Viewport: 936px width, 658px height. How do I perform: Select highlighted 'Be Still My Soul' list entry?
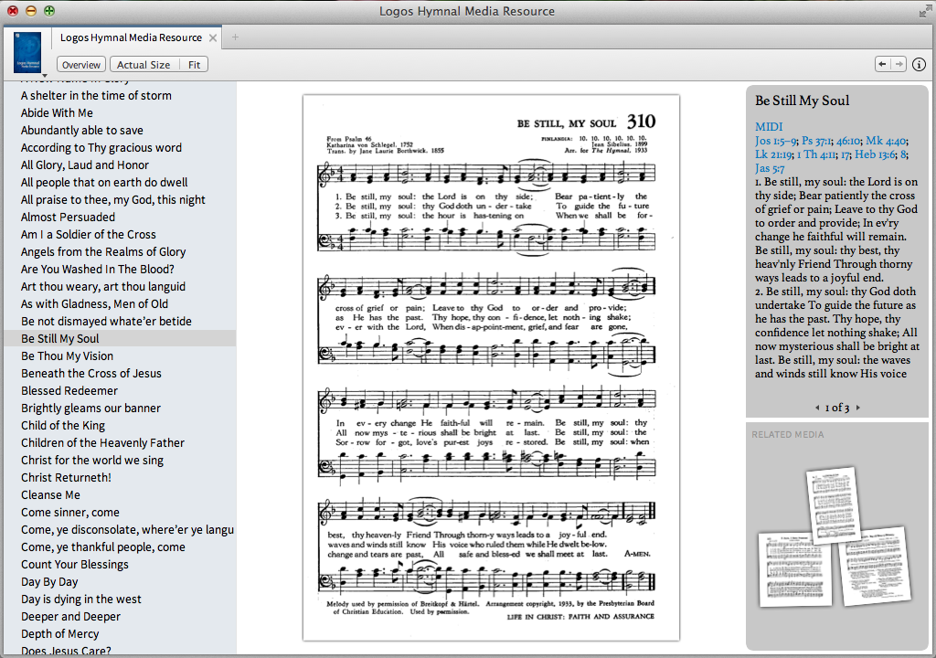click(120, 338)
